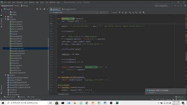The image size is (187, 105).
Task: Click the UTF-8 encoding status entry
Action: coord(162,99)
